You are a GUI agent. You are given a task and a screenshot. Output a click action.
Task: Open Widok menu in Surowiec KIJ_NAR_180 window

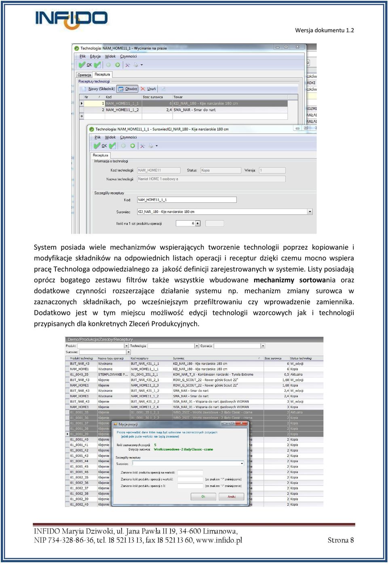(x=110, y=137)
